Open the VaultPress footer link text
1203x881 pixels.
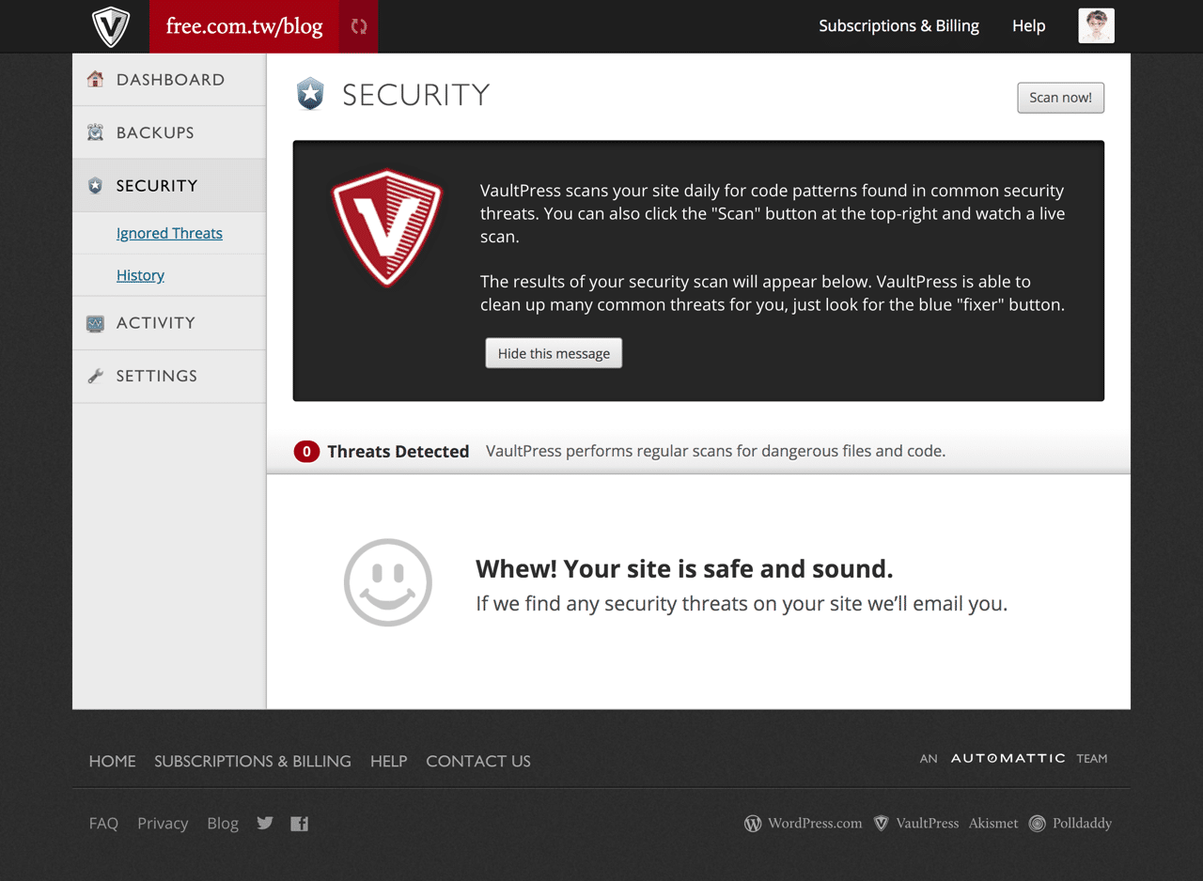pos(927,824)
